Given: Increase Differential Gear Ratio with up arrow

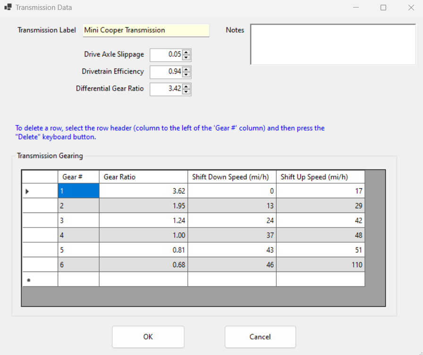Looking at the screenshot, I should click(x=186, y=86).
